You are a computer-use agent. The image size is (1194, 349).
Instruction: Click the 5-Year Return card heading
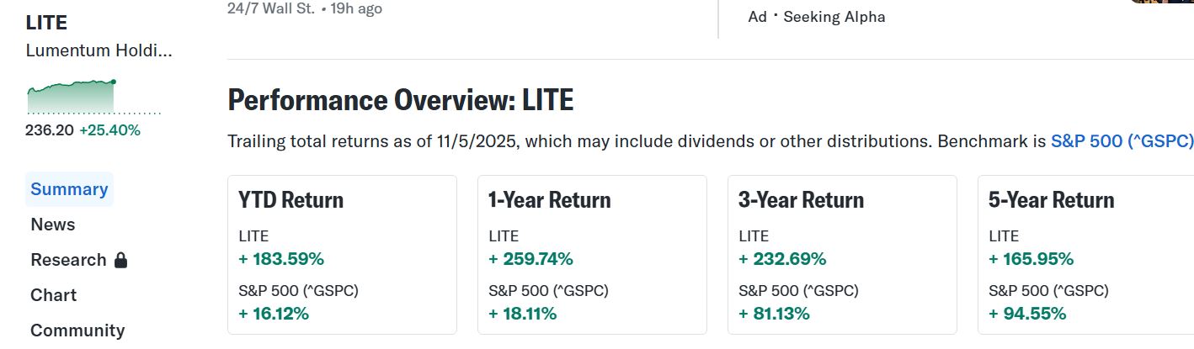1051,200
